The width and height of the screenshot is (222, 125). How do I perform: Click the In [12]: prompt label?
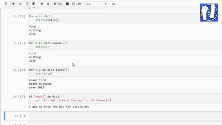pos(20,16)
